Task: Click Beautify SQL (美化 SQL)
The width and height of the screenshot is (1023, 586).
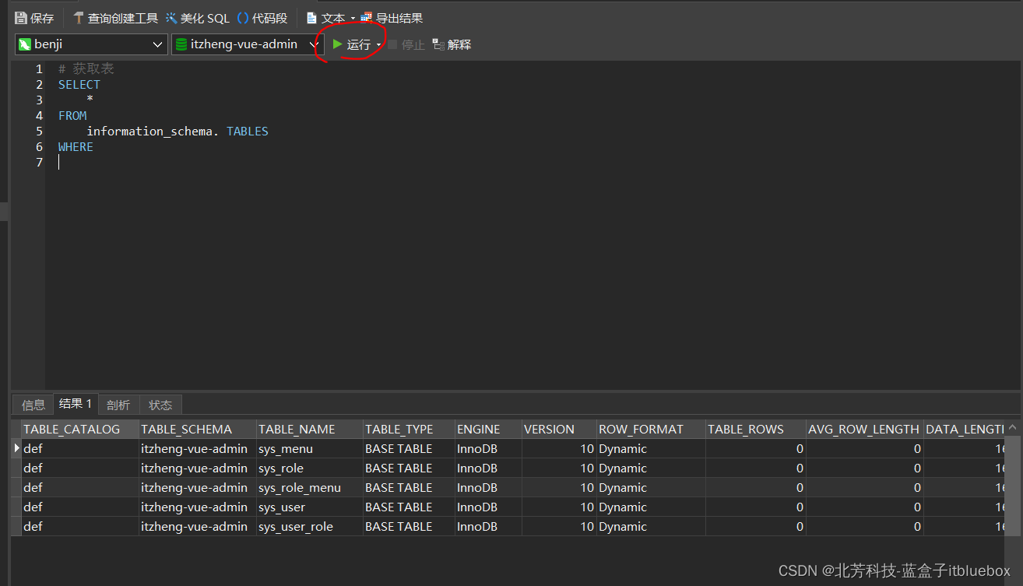Action: 197,18
